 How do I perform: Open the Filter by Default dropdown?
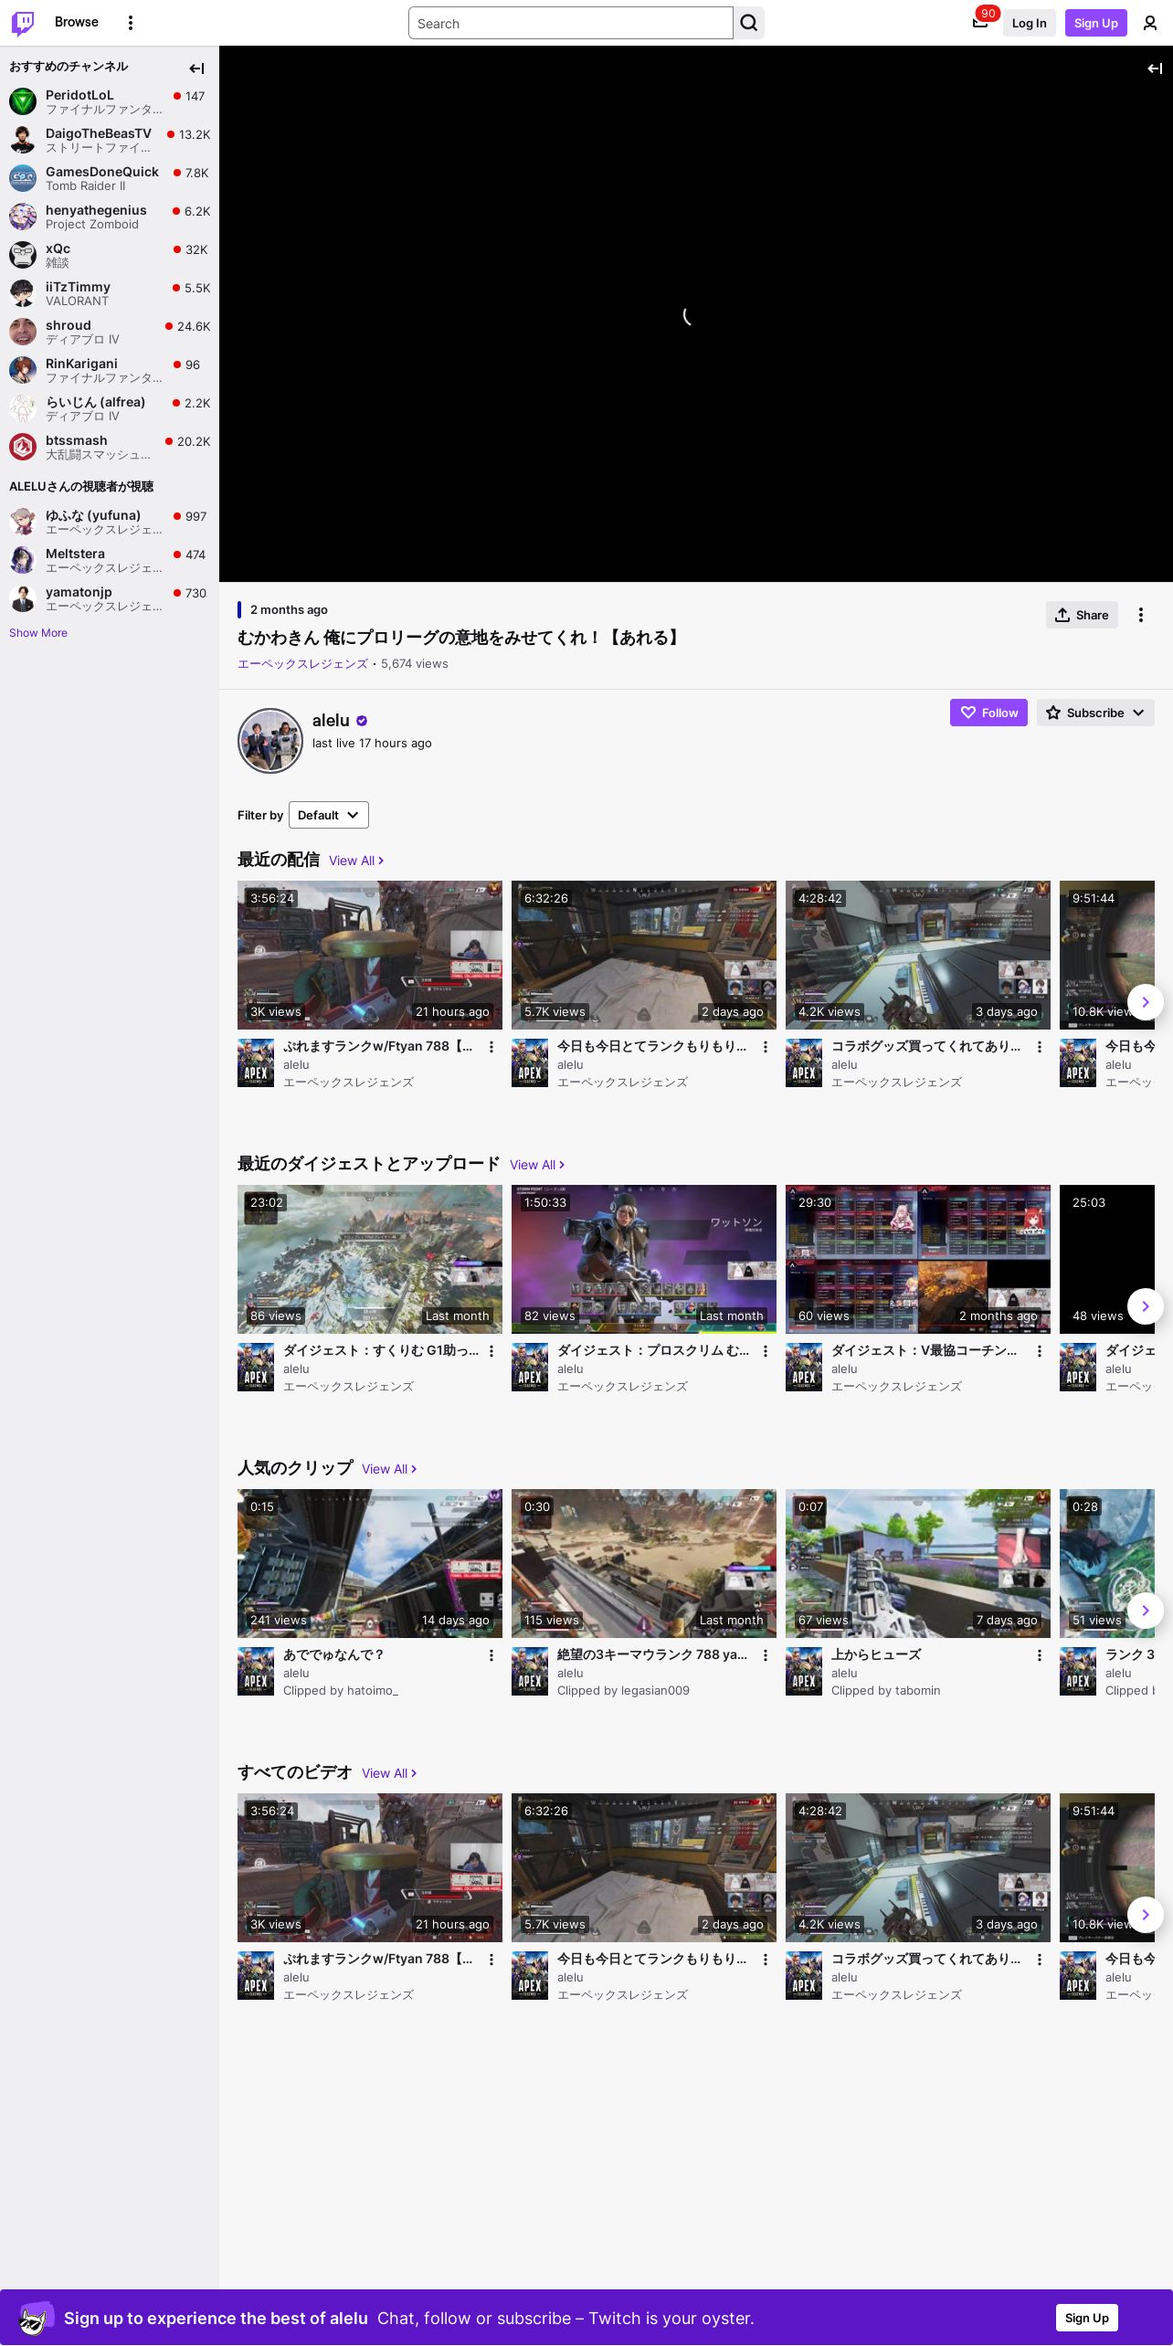coord(329,815)
